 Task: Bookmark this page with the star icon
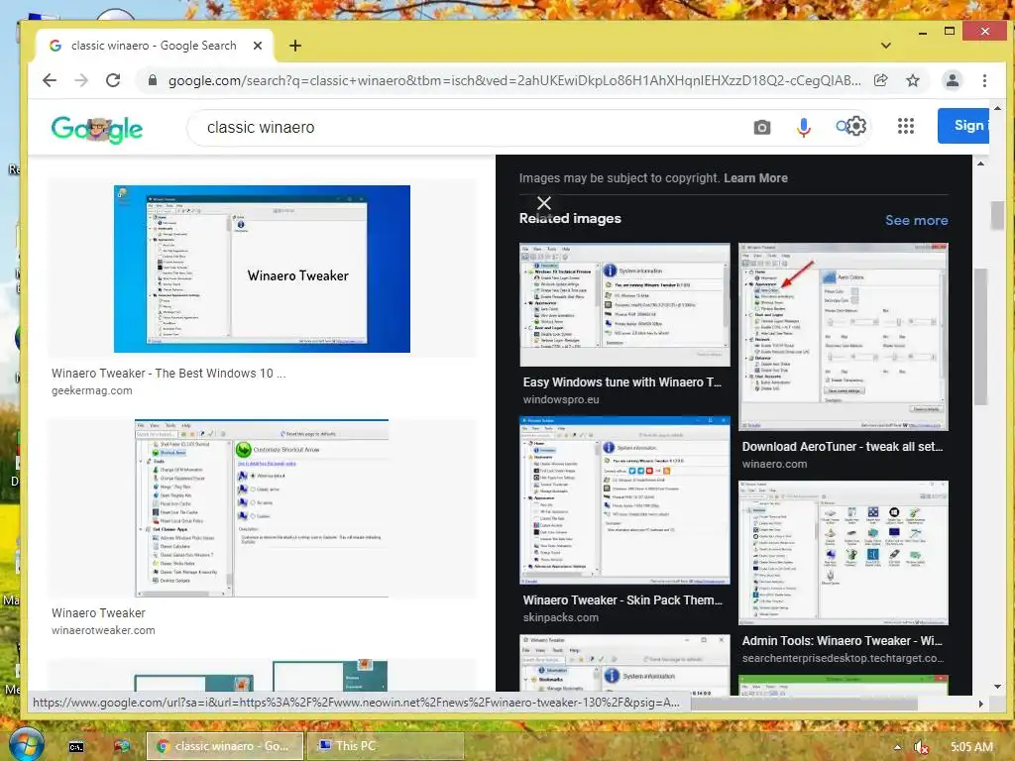click(x=913, y=80)
